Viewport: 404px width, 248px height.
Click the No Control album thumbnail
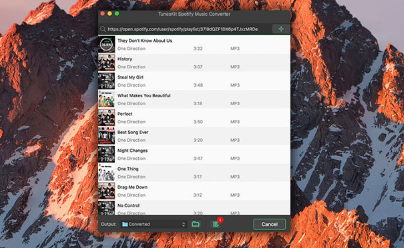pyautogui.click(x=107, y=208)
